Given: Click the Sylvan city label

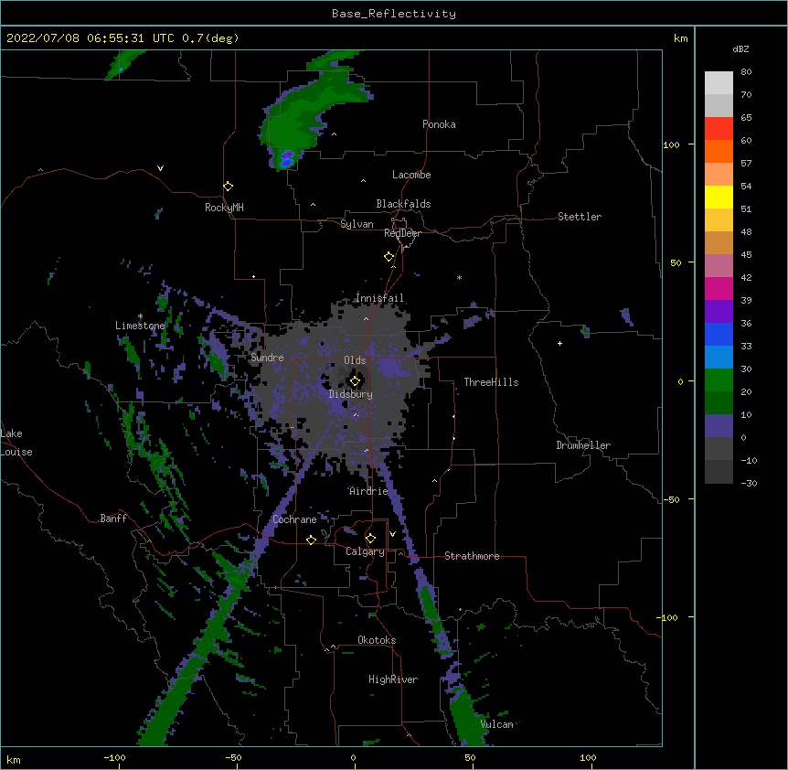Looking at the screenshot, I should pos(357,224).
